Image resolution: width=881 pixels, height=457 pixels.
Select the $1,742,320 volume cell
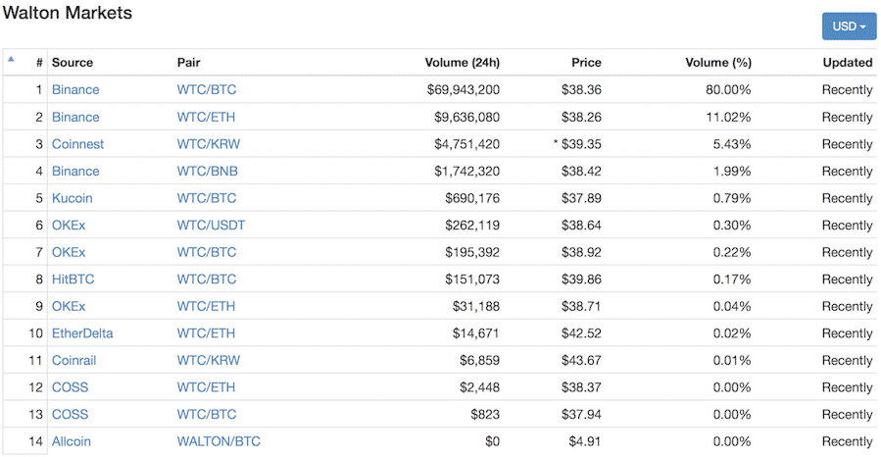(x=466, y=172)
